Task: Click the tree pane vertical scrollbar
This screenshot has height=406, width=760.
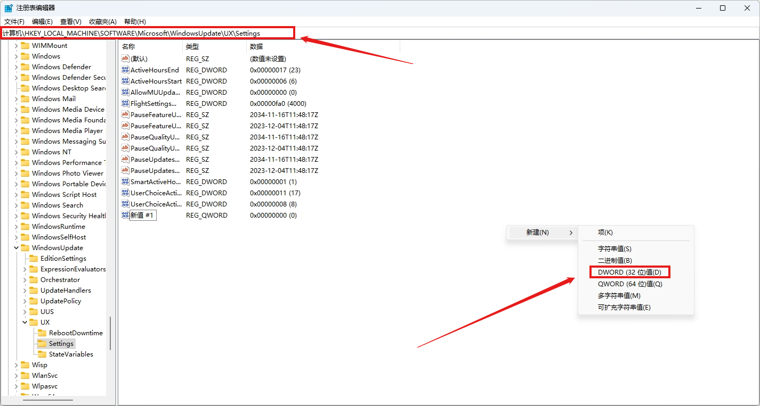Action: (110, 333)
